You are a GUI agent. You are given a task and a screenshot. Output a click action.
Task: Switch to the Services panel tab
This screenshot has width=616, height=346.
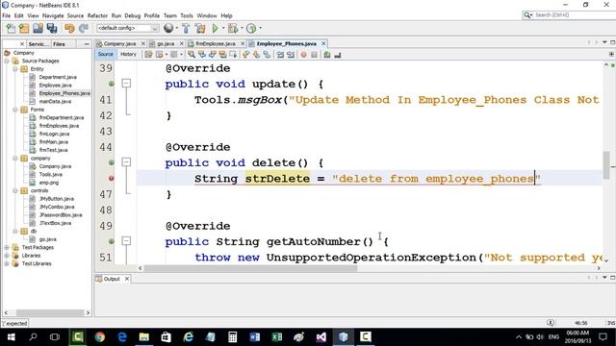coord(38,44)
